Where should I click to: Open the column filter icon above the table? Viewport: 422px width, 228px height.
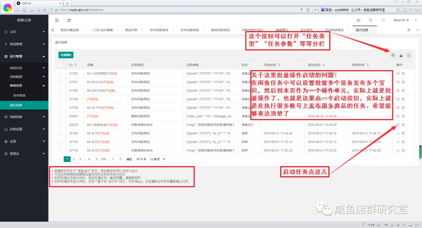coord(393,55)
